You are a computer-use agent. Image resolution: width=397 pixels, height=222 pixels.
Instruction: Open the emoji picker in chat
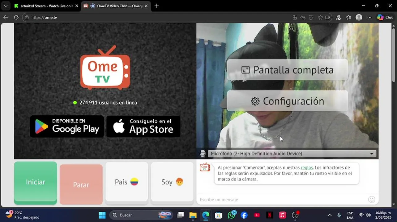[x=372, y=199]
